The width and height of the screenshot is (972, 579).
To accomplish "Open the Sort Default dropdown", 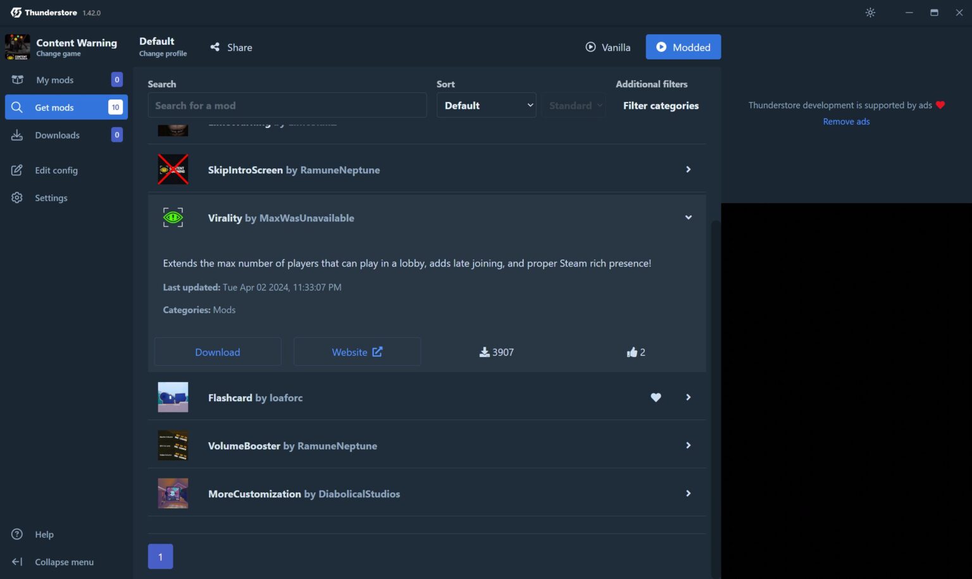I will pyautogui.click(x=486, y=106).
